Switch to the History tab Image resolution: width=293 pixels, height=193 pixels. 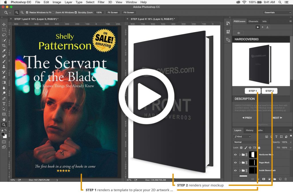pos(250,130)
